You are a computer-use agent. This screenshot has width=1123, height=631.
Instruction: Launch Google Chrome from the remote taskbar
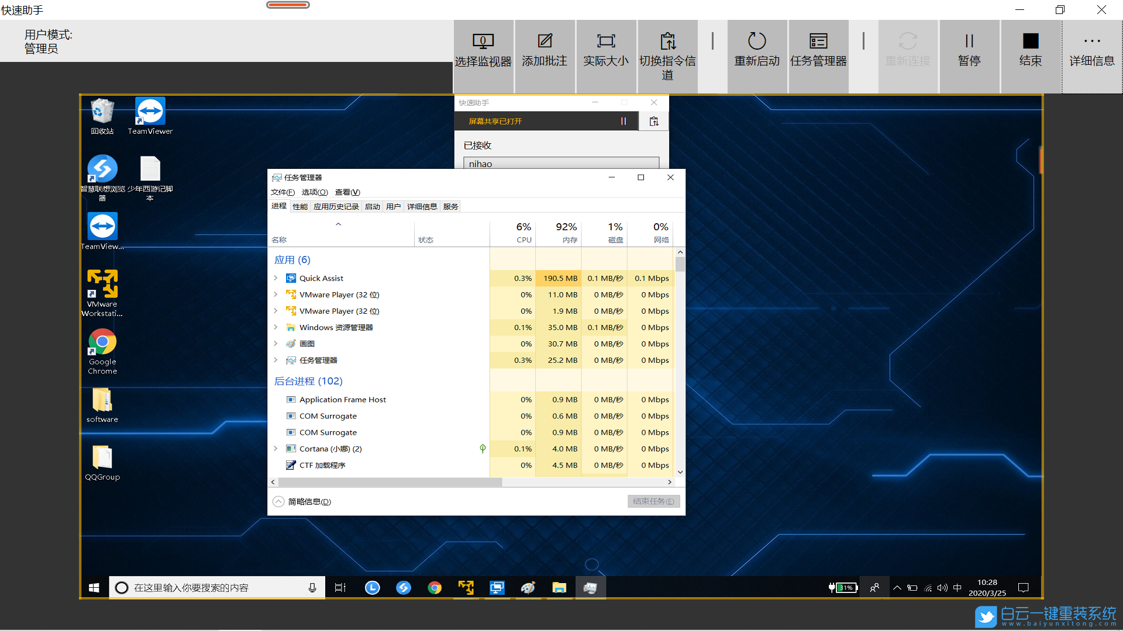tap(435, 587)
